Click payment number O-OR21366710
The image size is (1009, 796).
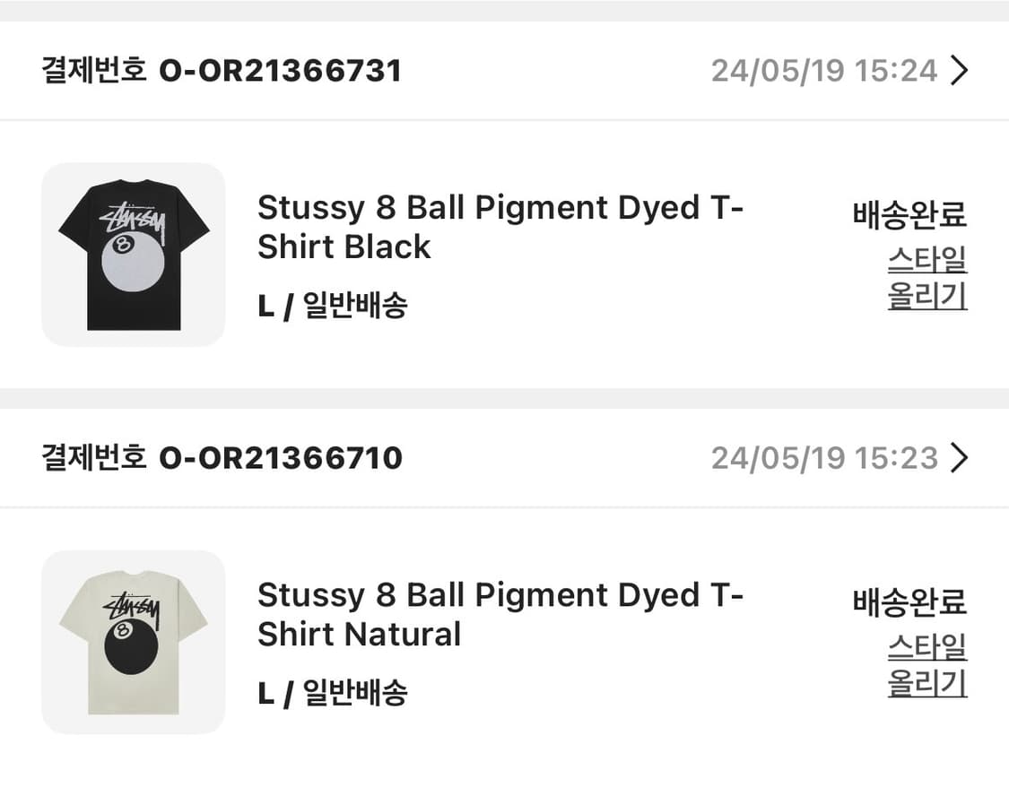281,458
